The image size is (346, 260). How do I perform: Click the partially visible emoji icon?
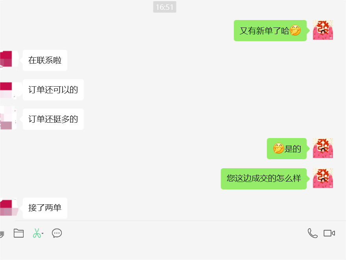click(x=2, y=234)
